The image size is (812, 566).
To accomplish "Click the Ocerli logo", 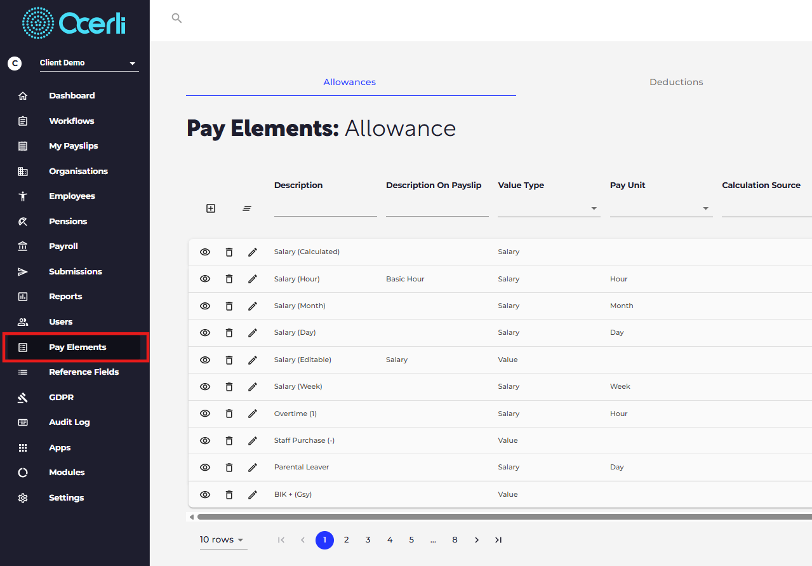I will [x=74, y=24].
